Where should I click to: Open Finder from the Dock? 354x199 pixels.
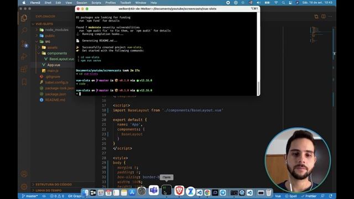pyautogui.click(x=85, y=192)
